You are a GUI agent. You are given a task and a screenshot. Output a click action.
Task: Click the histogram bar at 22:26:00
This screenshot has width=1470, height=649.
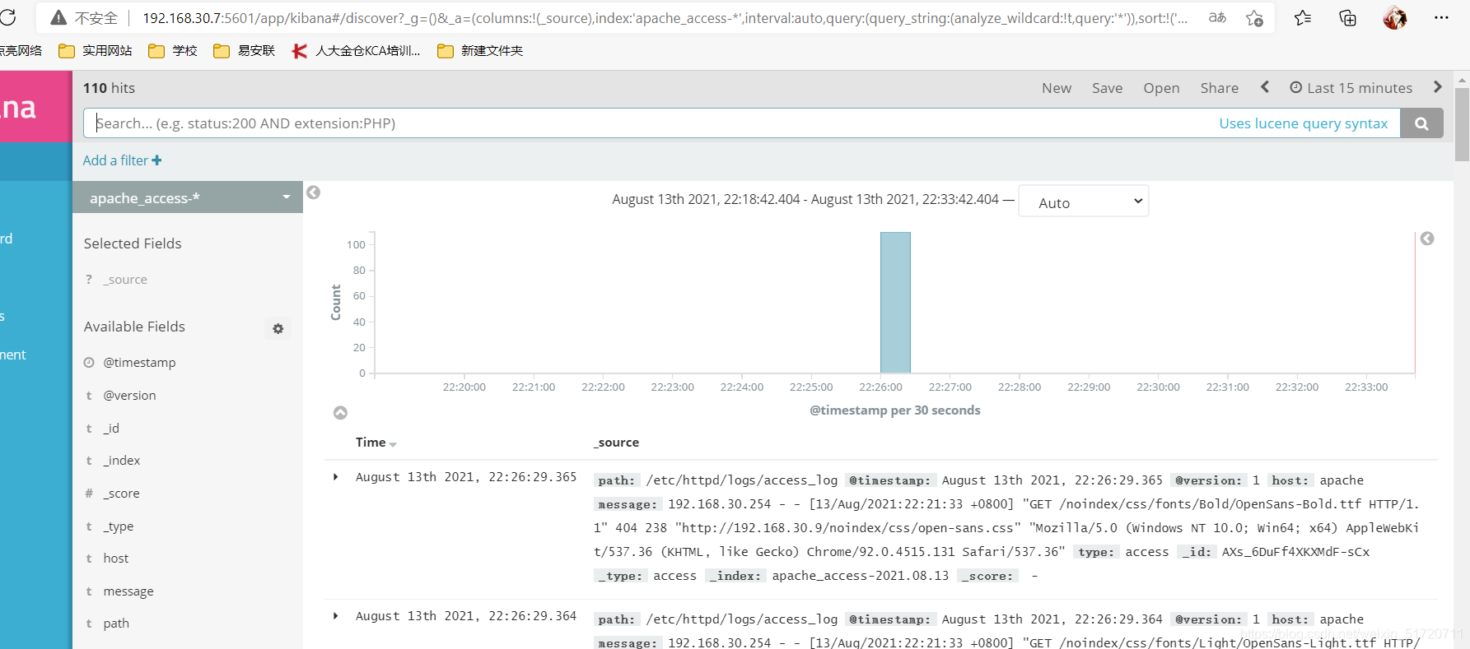click(x=895, y=303)
